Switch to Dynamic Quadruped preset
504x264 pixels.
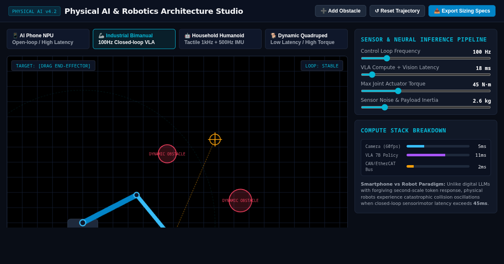pyautogui.click(x=306, y=39)
